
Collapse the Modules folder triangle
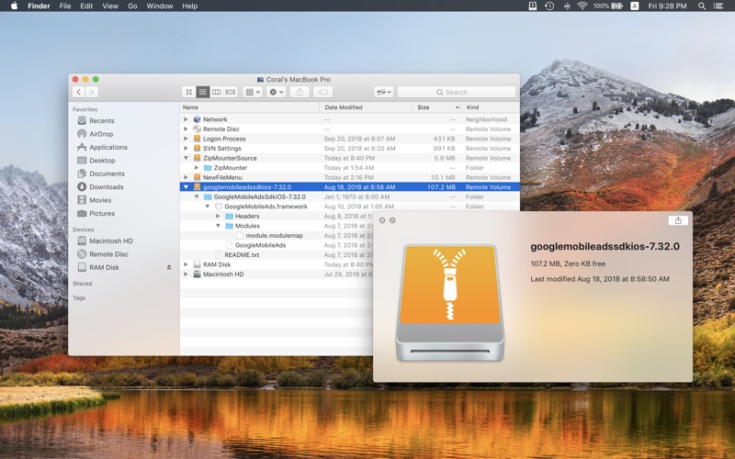tap(218, 226)
